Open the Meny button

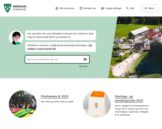[150, 8]
